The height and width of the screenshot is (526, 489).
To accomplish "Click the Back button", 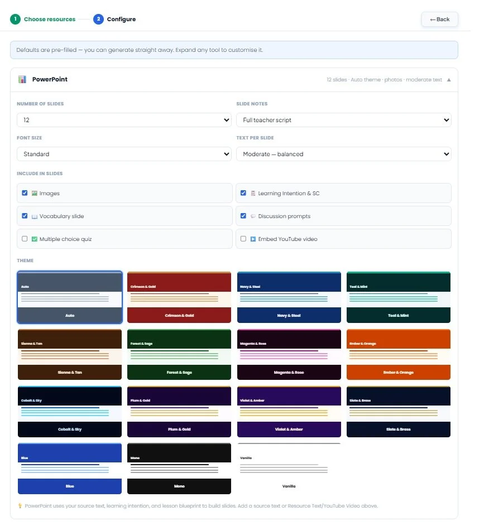I will click(x=440, y=20).
